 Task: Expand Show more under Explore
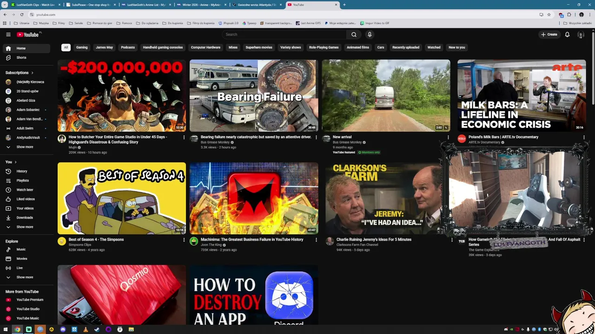coord(26,277)
